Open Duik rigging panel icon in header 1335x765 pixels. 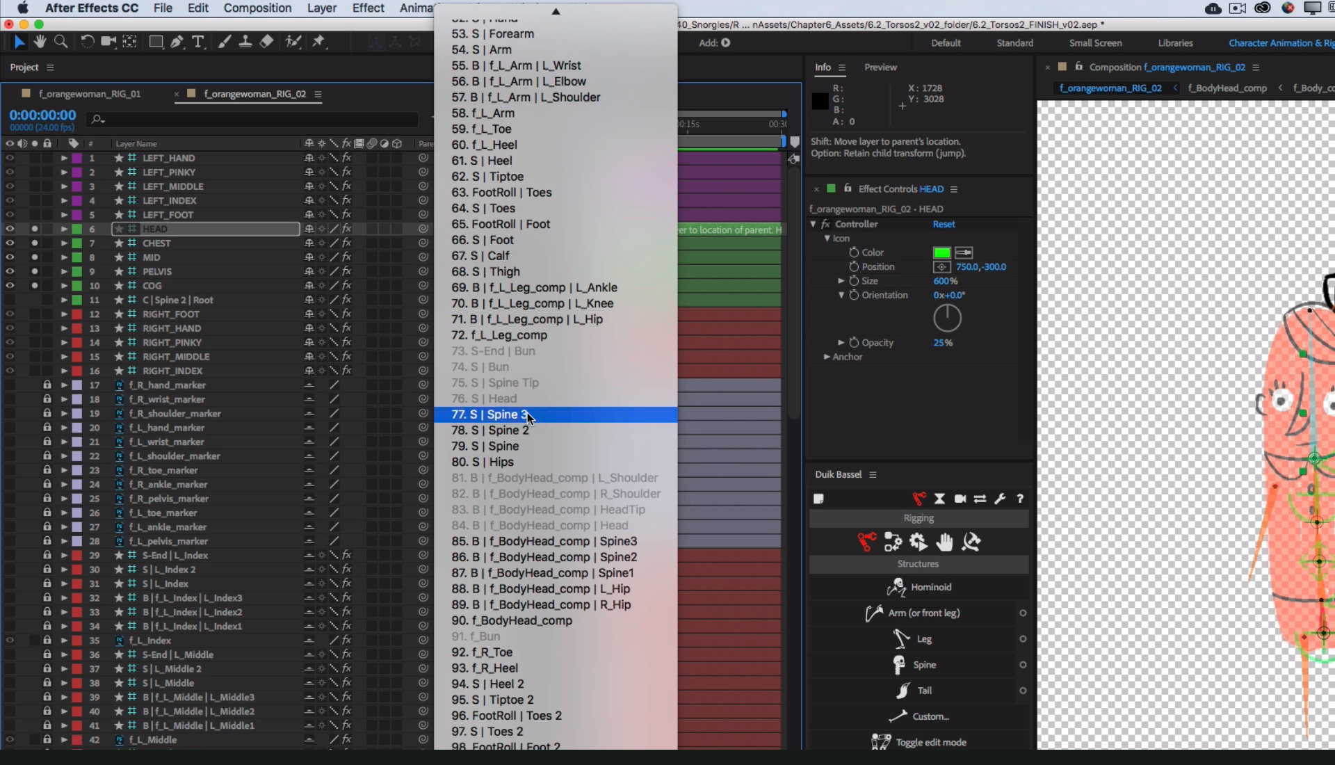[x=919, y=499]
